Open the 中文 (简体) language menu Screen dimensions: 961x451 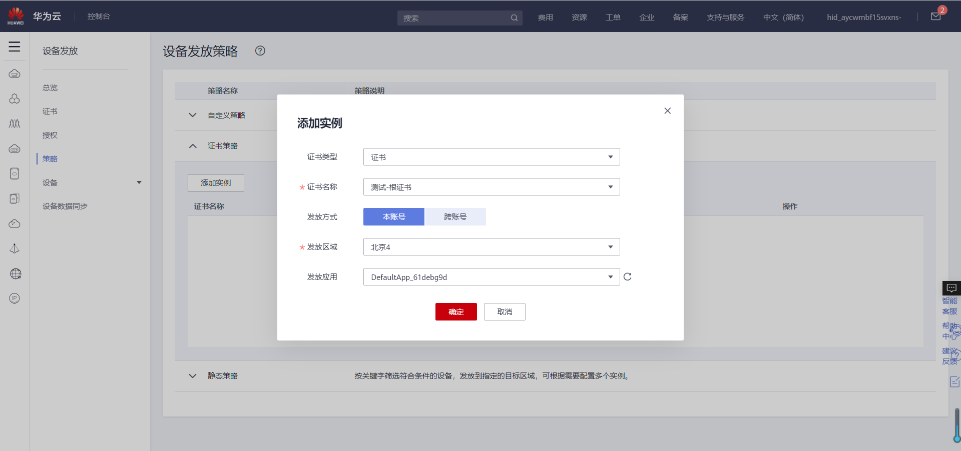tap(783, 17)
